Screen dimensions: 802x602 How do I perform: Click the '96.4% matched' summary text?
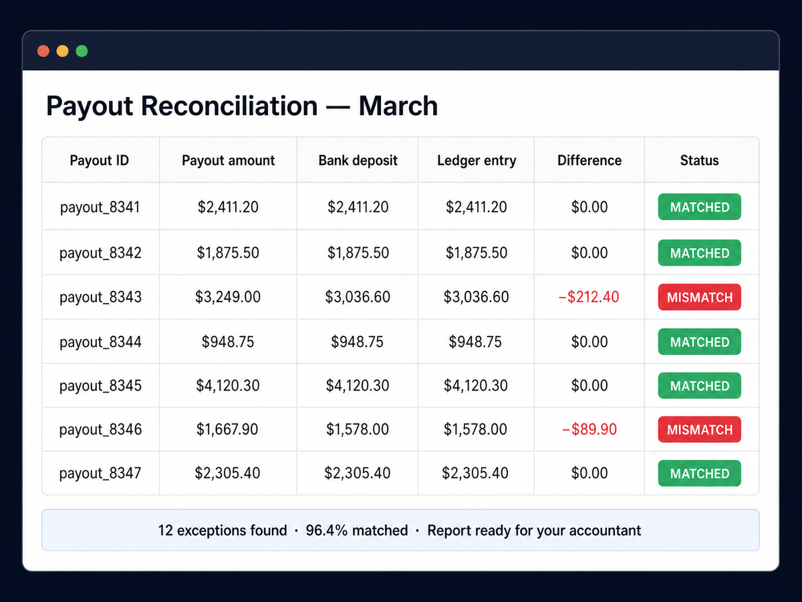click(x=357, y=531)
